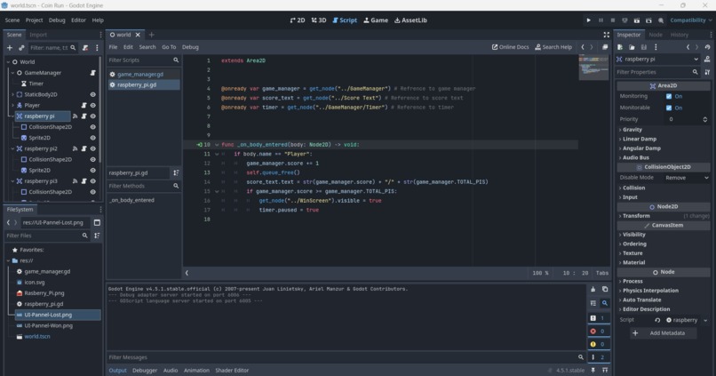Run the project with the play button
Image resolution: width=716 pixels, height=376 pixels.
tap(589, 20)
